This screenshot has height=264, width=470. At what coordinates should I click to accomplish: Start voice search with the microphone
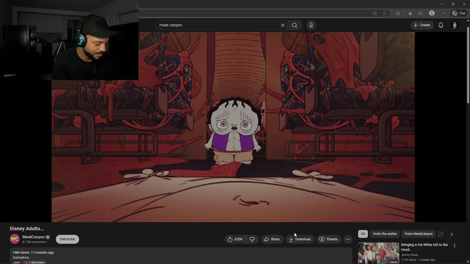point(311,25)
